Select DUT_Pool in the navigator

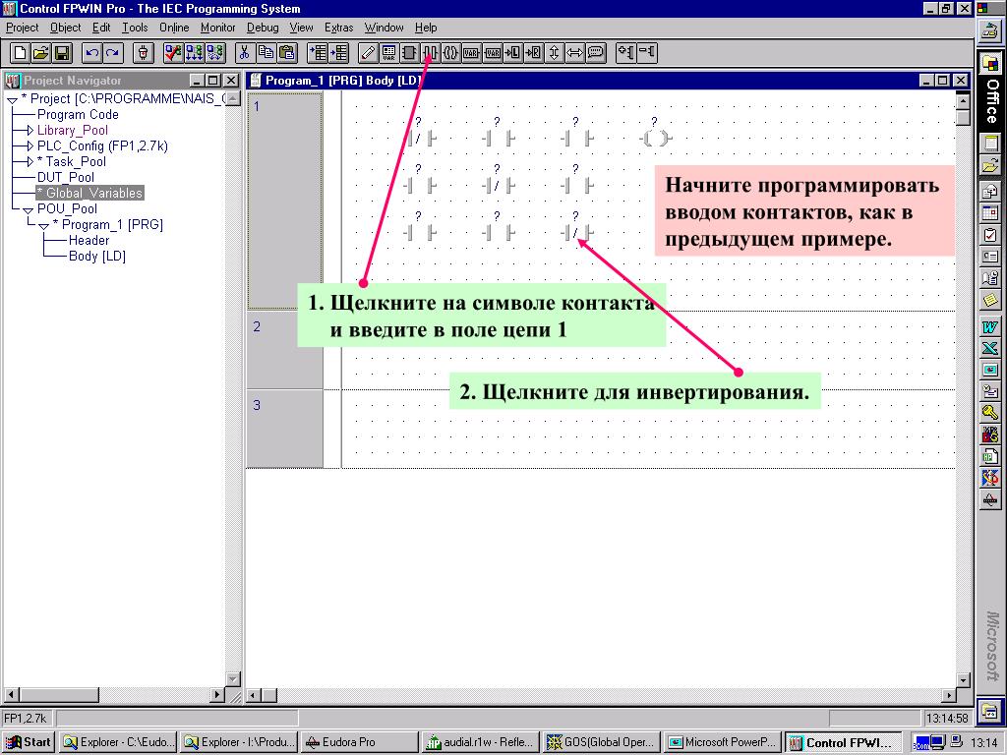(66, 177)
